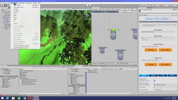Screen dimensions: 178x100
Task: Click the Preview button under MOVE TO
Action: (x=151, y=64)
